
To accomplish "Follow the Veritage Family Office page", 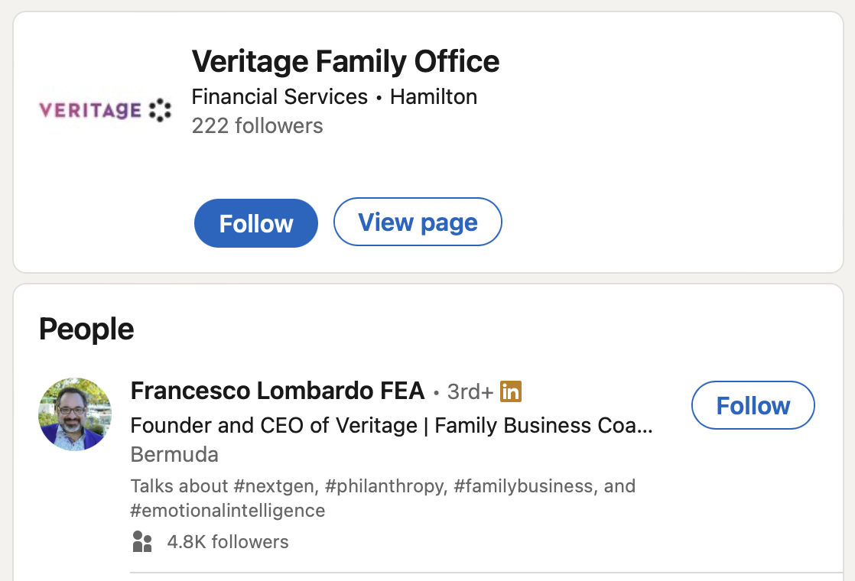I will pyautogui.click(x=255, y=222).
